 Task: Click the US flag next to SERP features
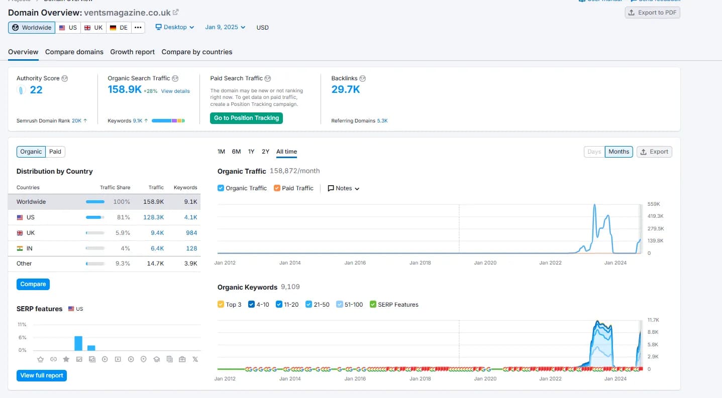point(71,309)
